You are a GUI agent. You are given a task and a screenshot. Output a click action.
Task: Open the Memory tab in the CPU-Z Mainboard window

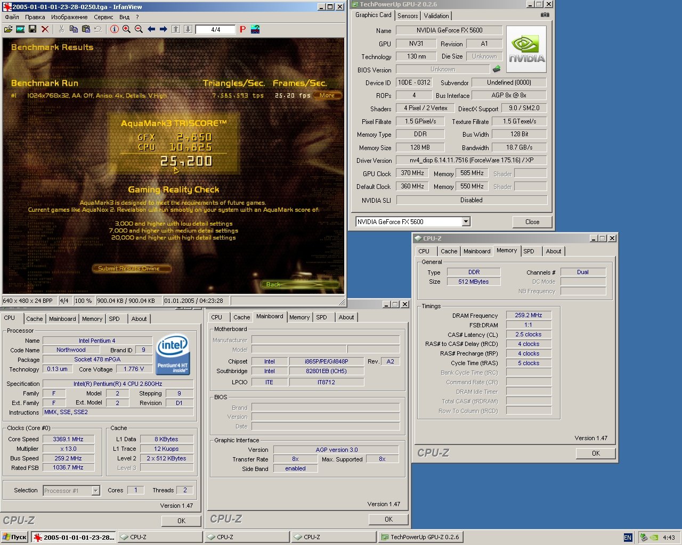coord(299,317)
